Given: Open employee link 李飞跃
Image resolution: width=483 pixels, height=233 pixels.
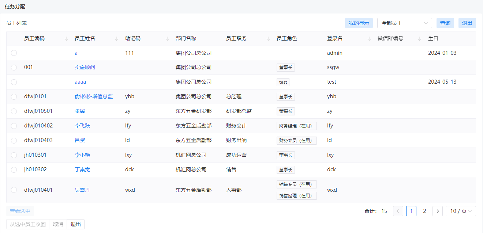Looking at the screenshot, I should coord(82,126).
